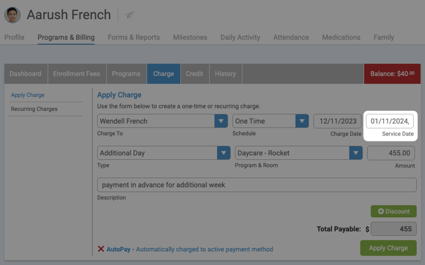
Task: Expand the Schedule dropdown arrow
Action: [302, 121]
